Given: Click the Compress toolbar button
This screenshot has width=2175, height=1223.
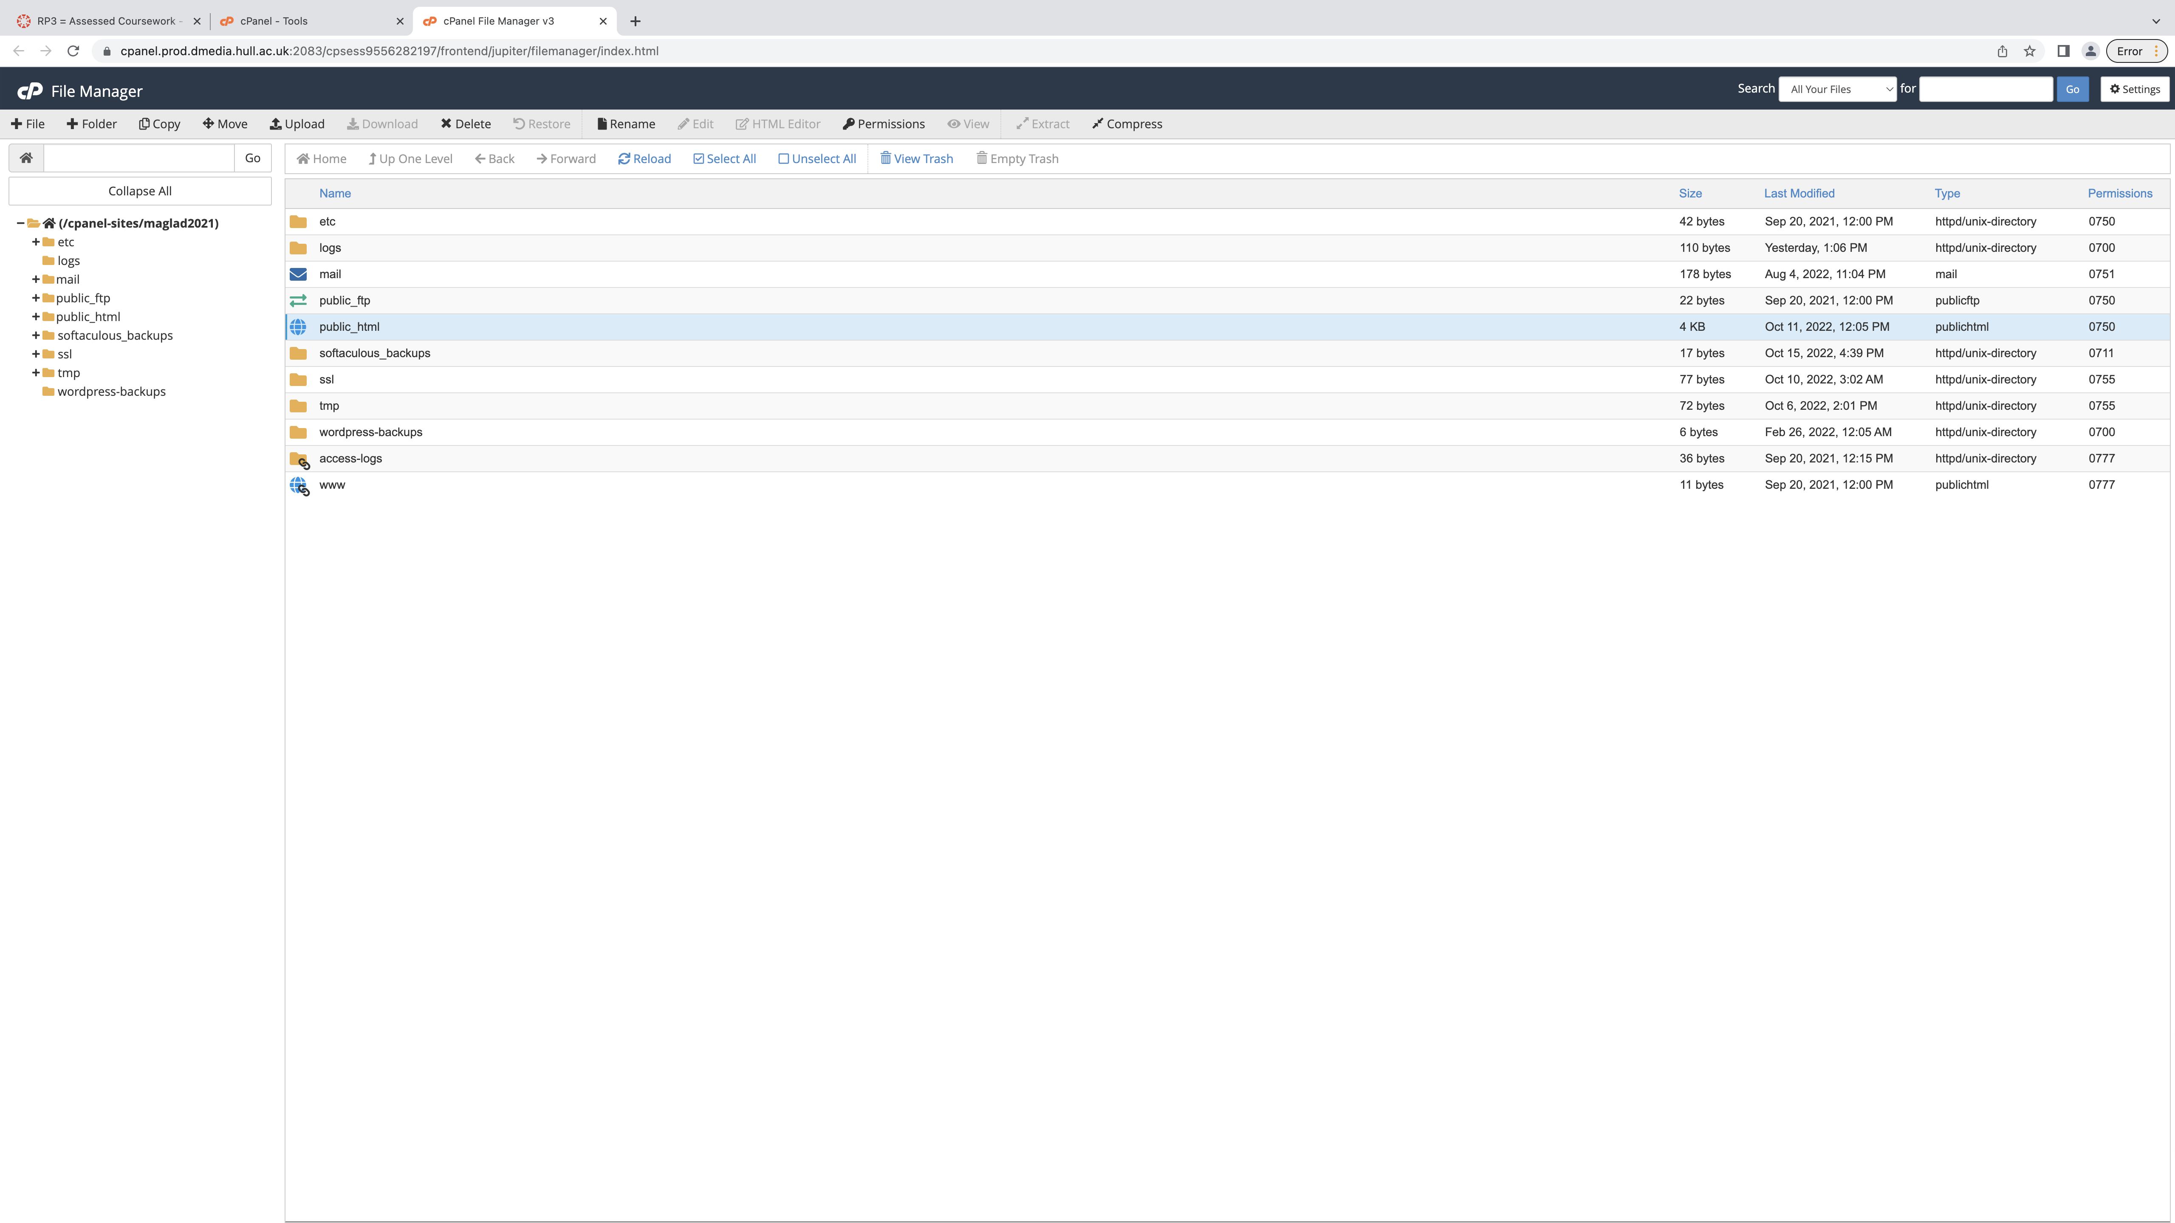Looking at the screenshot, I should (1126, 124).
